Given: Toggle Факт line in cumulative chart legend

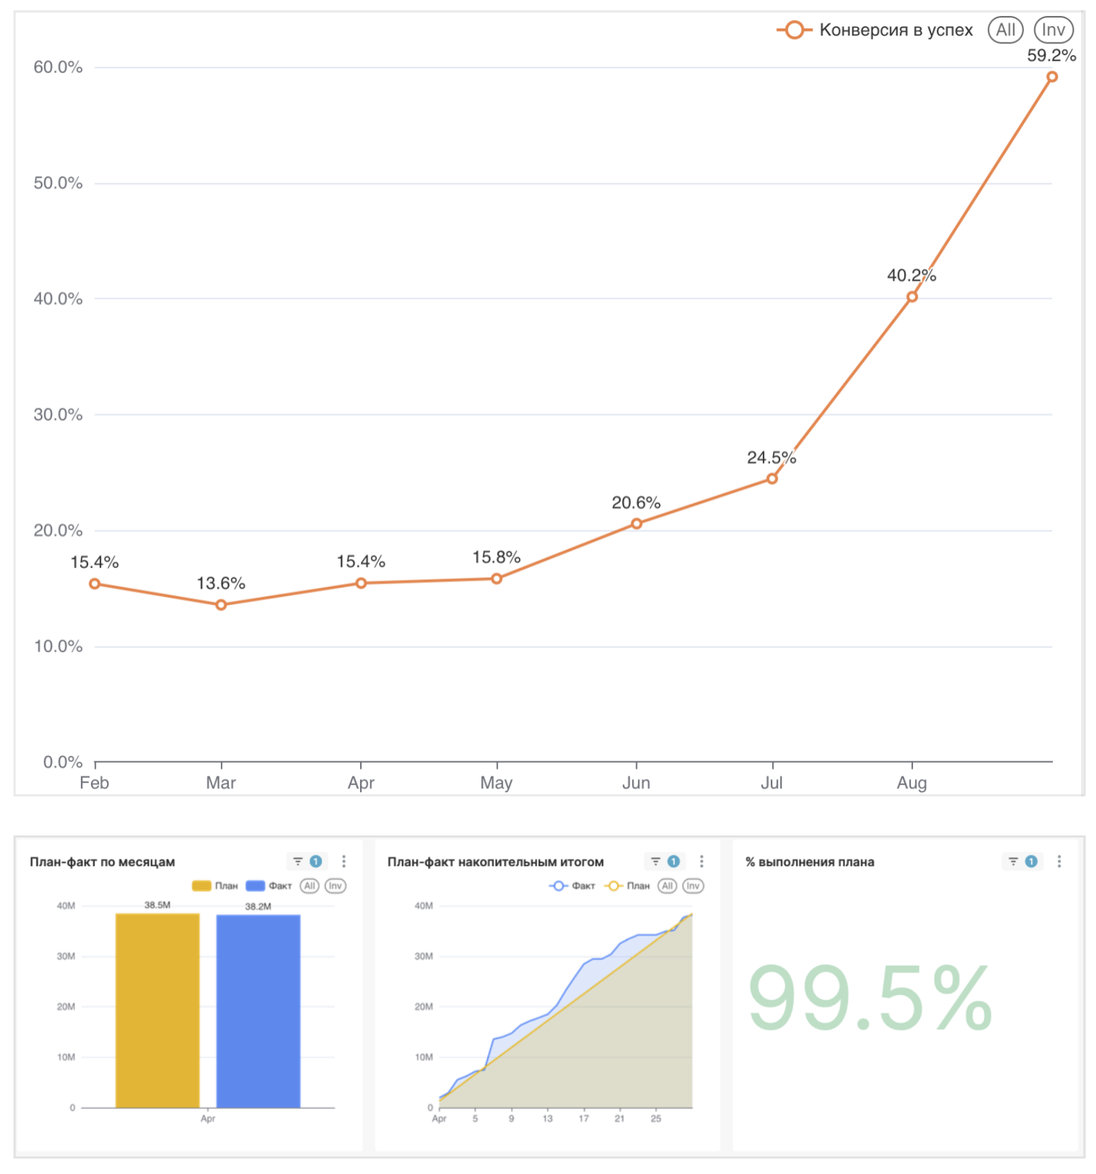Looking at the screenshot, I should click(572, 886).
